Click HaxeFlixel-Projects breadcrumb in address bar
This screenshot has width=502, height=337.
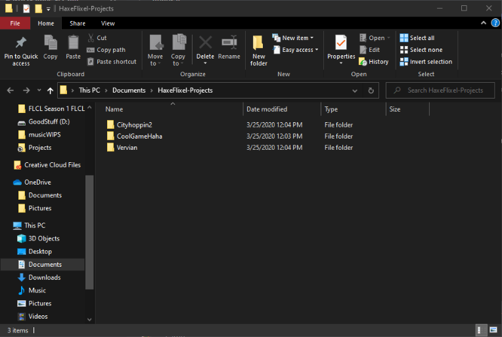[x=185, y=90]
